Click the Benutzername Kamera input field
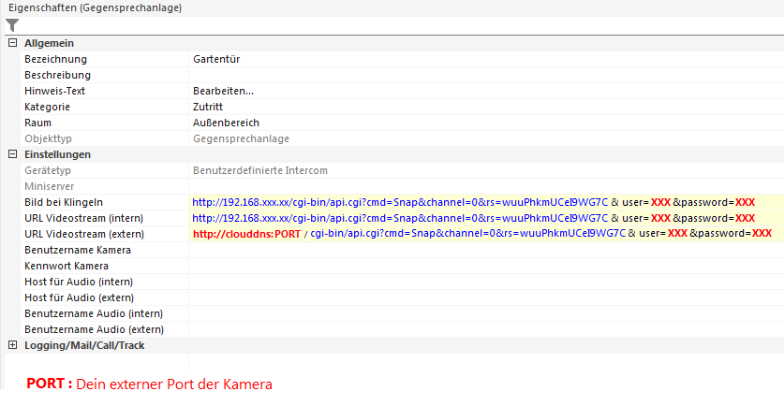 click(x=468, y=250)
